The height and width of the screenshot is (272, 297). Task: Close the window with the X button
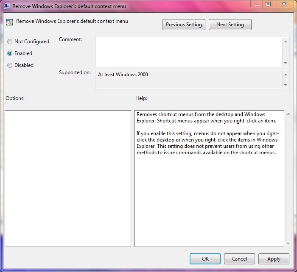(x=284, y=5)
